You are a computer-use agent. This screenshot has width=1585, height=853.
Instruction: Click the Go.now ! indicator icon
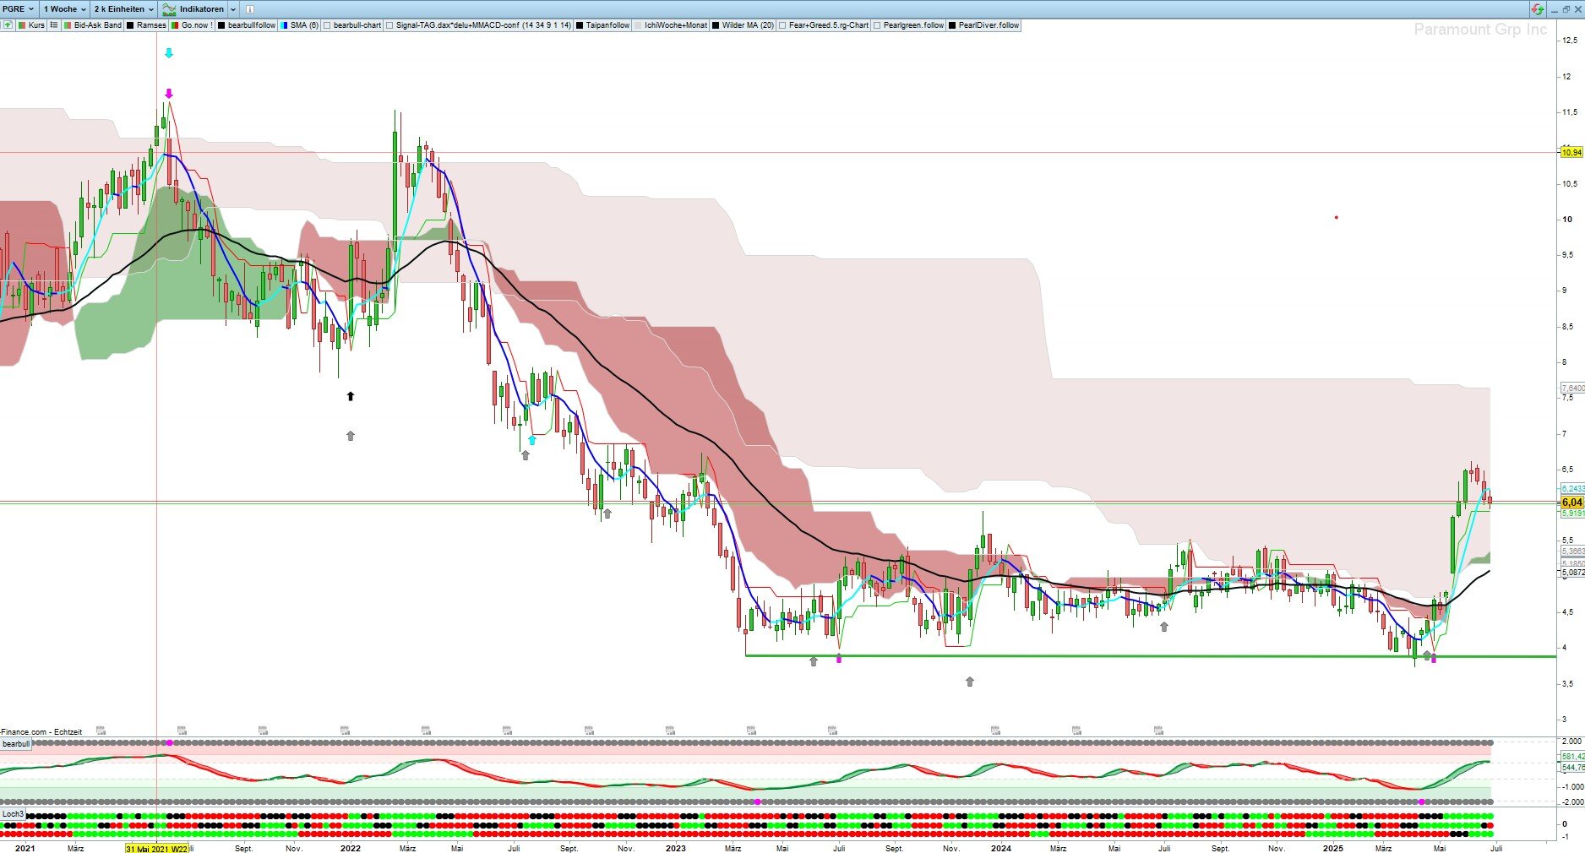tap(176, 25)
